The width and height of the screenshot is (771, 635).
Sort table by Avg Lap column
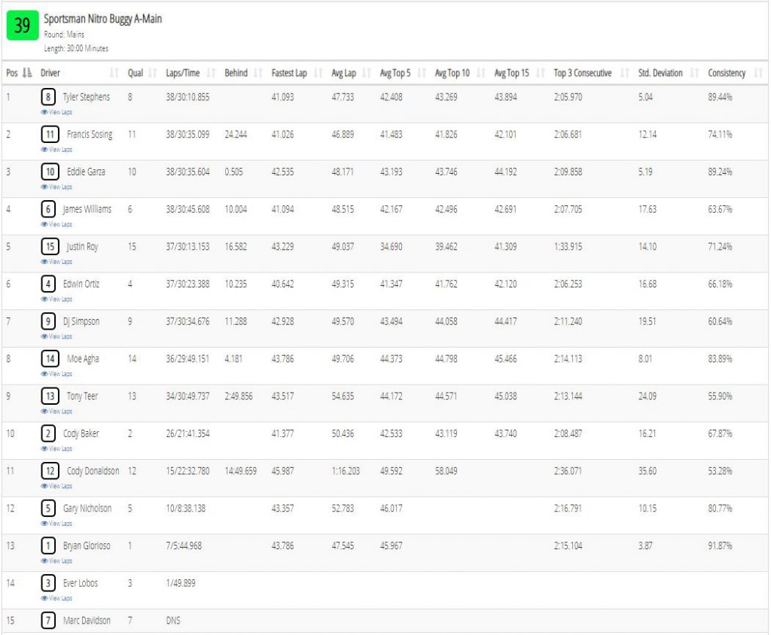351,73
